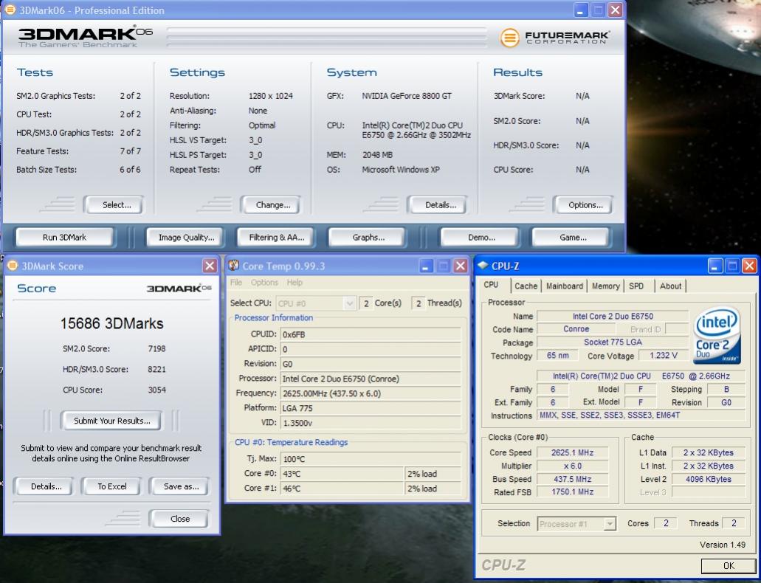Click the Code Name Conroe field
Screen dimensions: 761x583
click(x=576, y=329)
